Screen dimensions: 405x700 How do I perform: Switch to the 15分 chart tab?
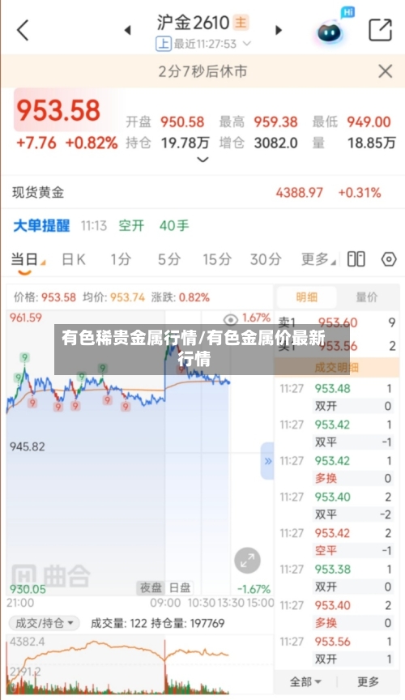pos(217,259)
